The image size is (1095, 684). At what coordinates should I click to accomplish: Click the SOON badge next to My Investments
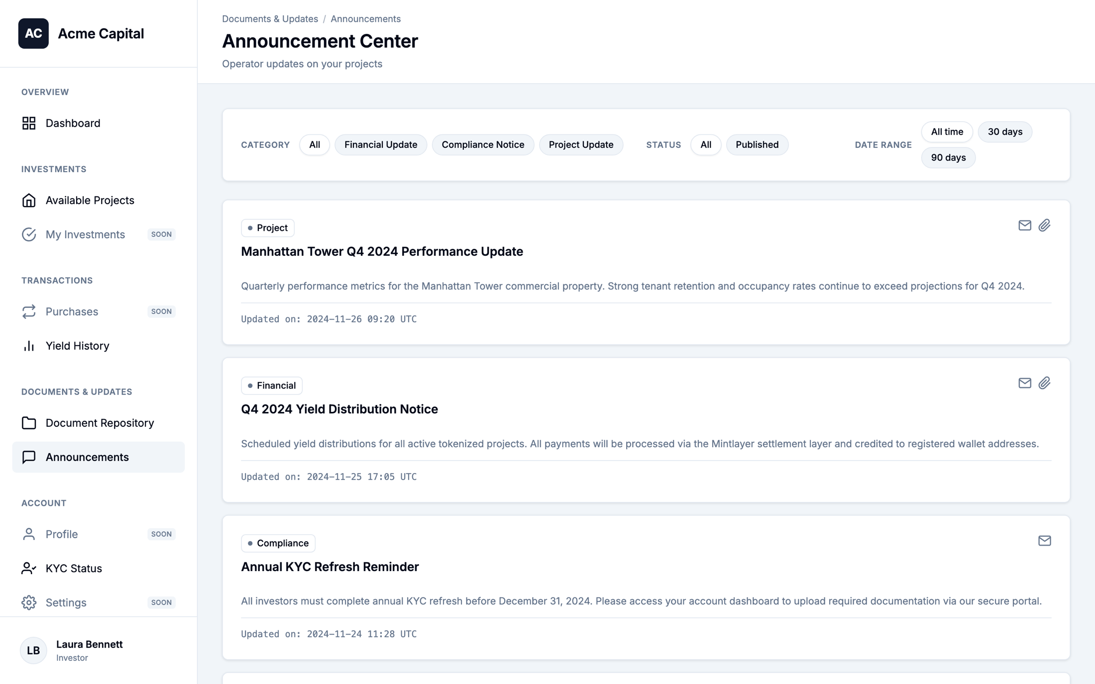[x=161, y=234]
